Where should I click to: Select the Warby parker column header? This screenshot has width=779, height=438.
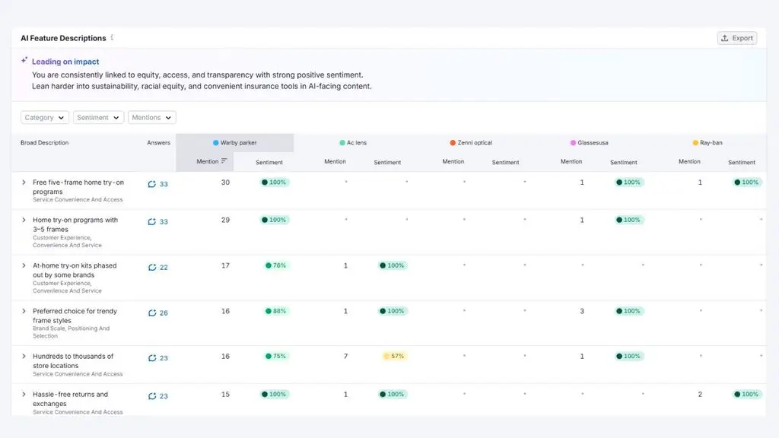coord(234,143)
